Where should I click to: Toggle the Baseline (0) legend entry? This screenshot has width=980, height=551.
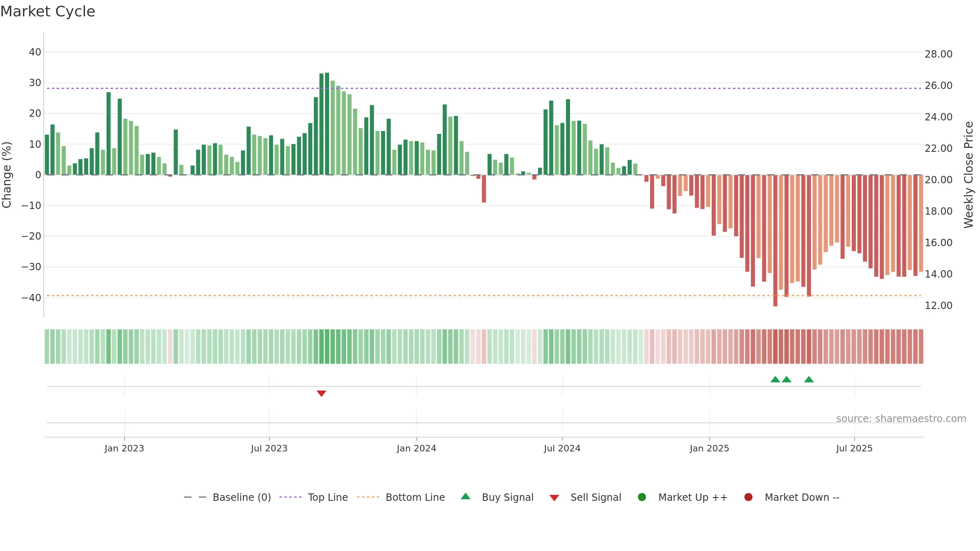click(x=227, y=497)
